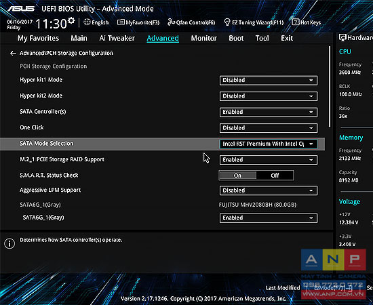
Task: Click the 2133 MHz memory frequency value
Action: tap(350, 159)
